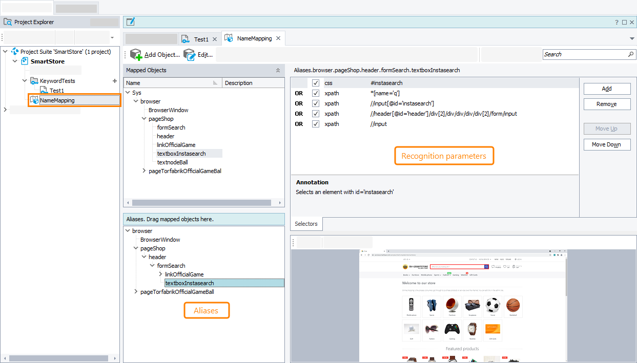Click the gear icon on the Test1 tab
Image resolution: width=637 pixels, height=363 pixels.
185,38
